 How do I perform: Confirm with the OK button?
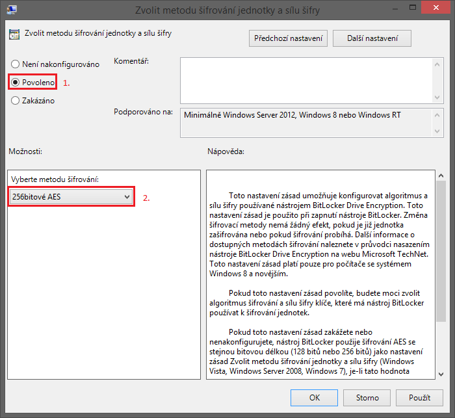314,398
